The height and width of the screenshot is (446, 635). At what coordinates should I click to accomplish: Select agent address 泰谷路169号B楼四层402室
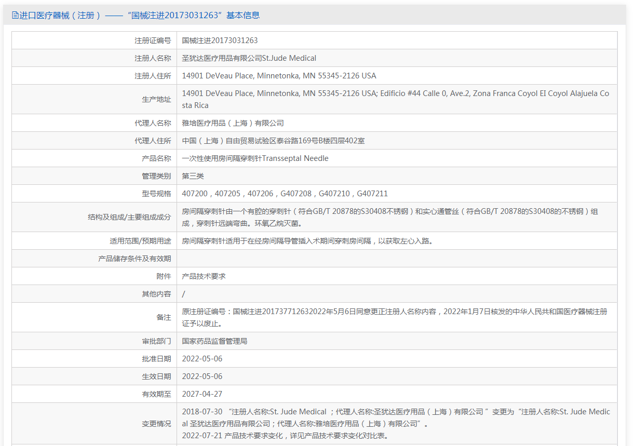[273, 141]
